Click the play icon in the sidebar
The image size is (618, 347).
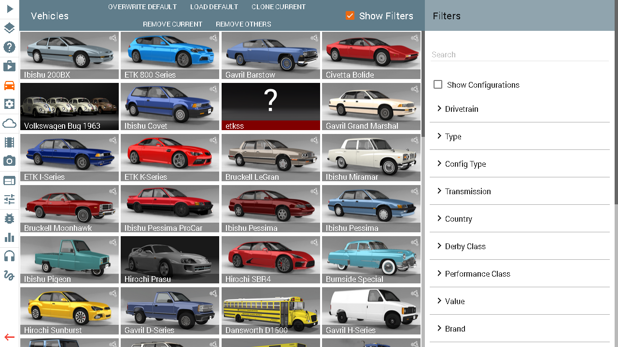(10, 9)
